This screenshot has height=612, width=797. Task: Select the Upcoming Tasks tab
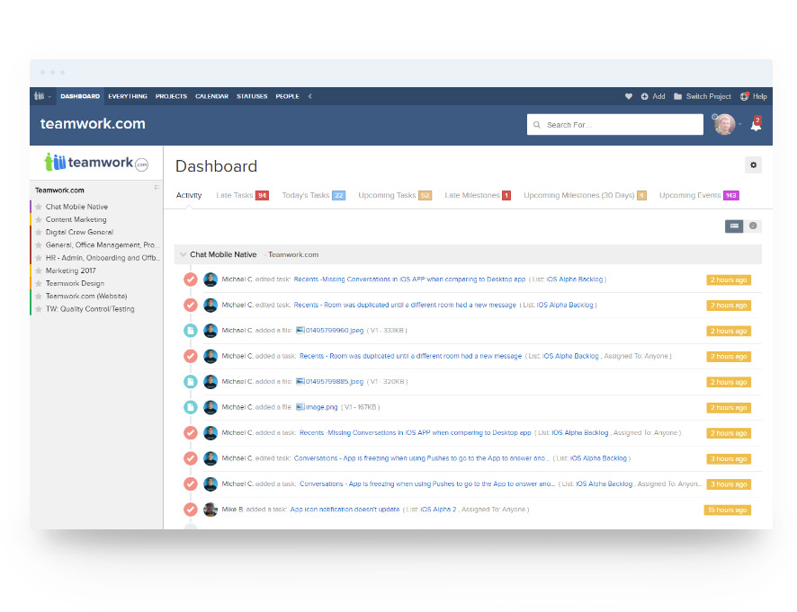[x=395, y=195]
